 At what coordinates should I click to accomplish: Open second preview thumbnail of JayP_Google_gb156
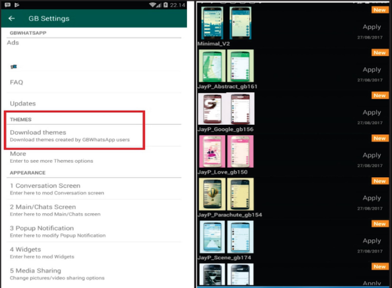tap(240, 108)
